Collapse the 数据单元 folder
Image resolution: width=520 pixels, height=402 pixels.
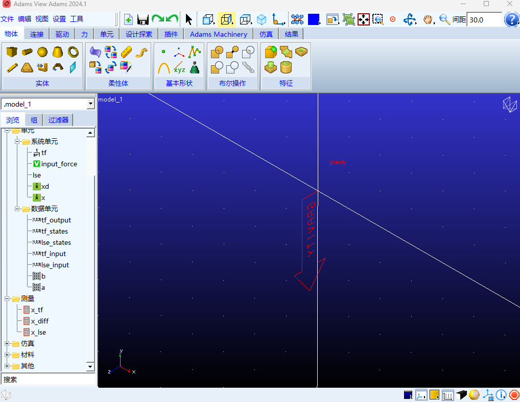coord(17,209)
